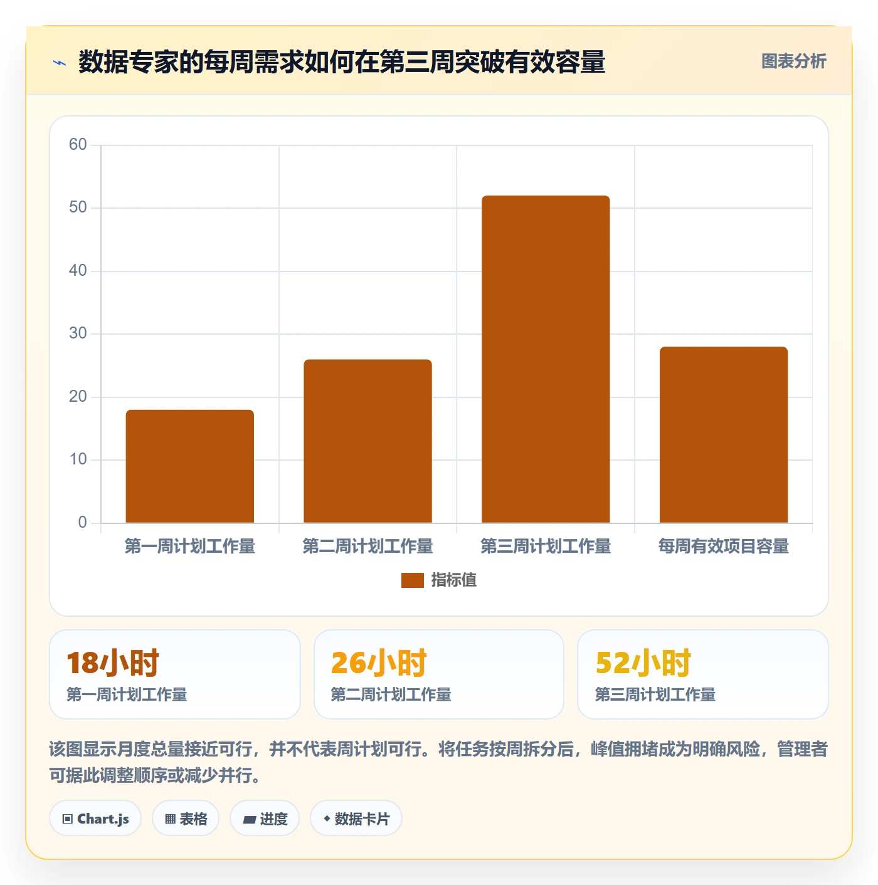Screen dimensions: 878x885
Task: Click the y-axis value 20
Action: coord(78,397)
